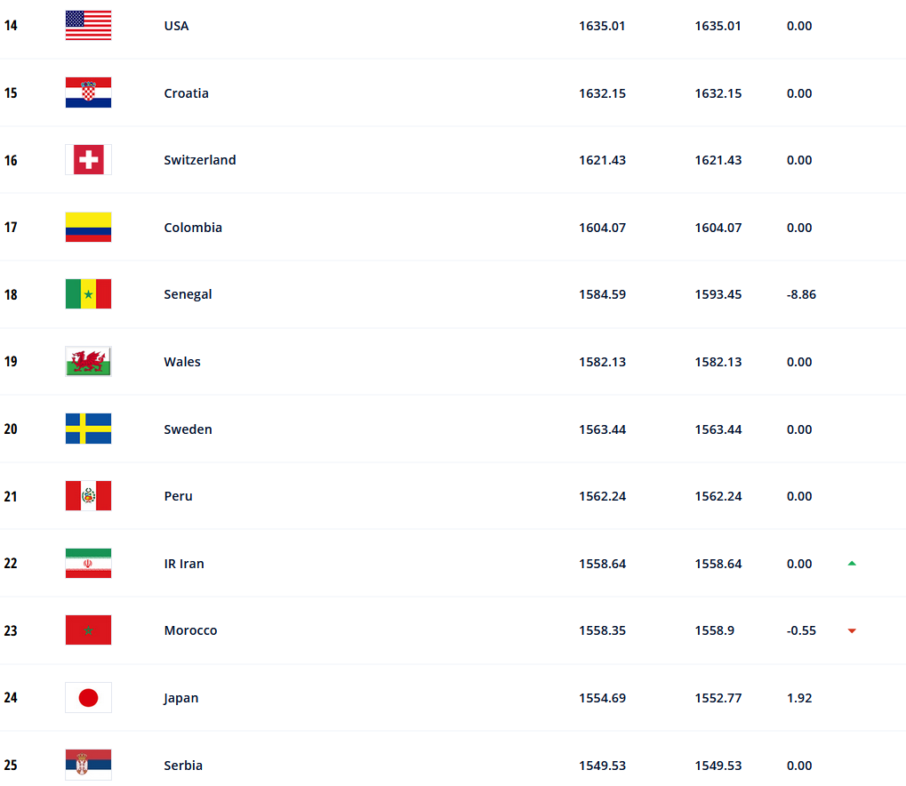Click the Peru flag icon
906x786 pixels.
(x=88, y=496)
